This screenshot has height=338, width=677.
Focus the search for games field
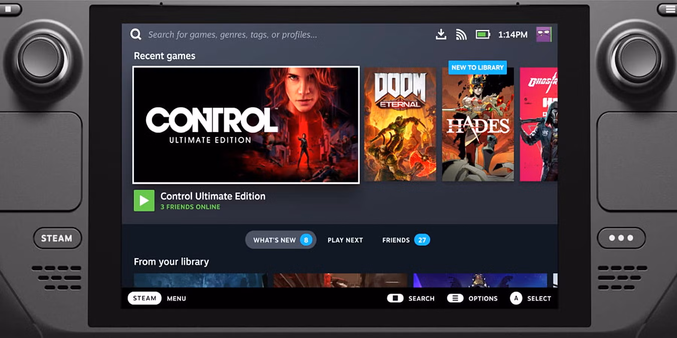[232, 35]
